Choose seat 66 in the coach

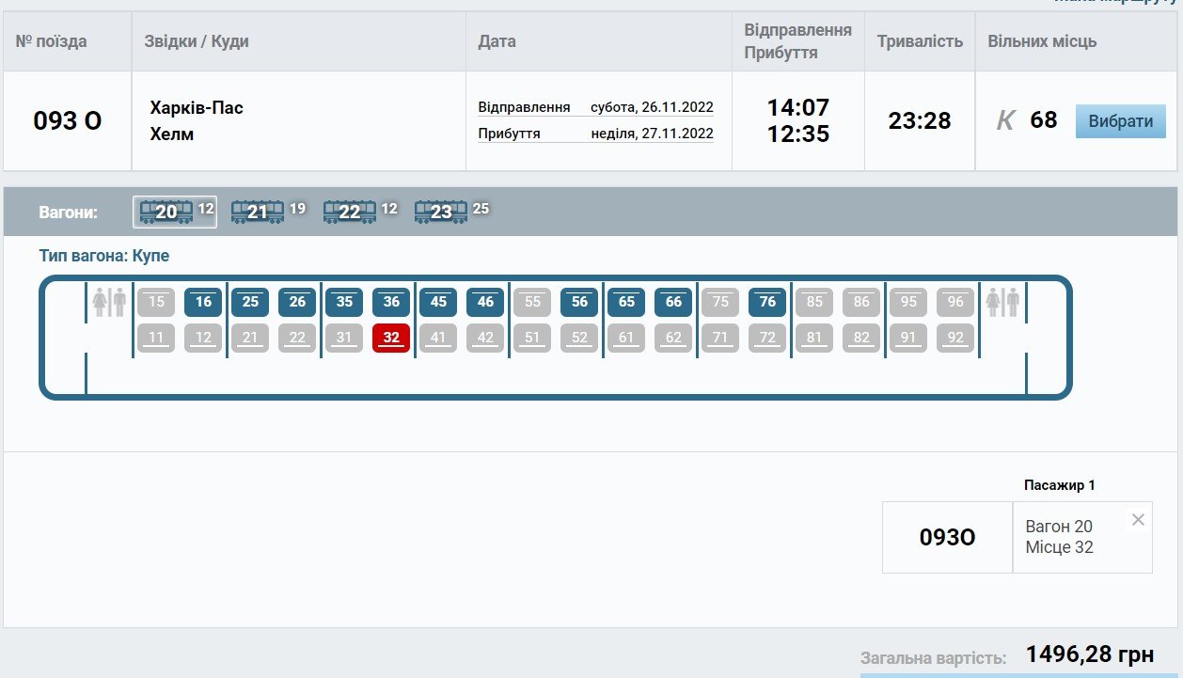coord(673,302)
